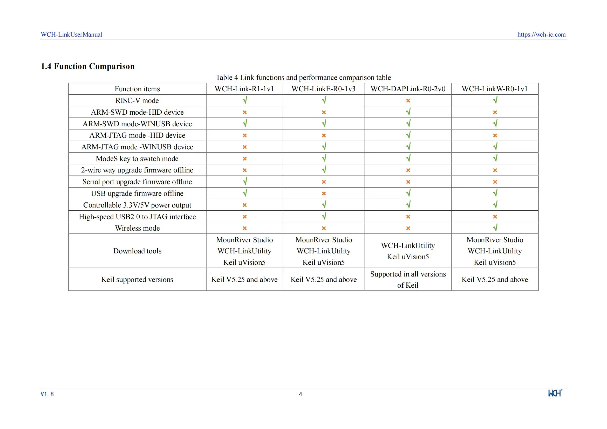The image size is (607, 429).
Task: Click the V1.8 version text in footer
Action: pos(47,394)
